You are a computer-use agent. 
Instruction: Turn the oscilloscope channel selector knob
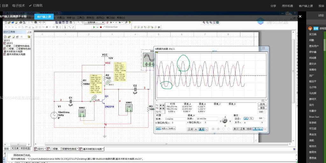click(224, 121)
